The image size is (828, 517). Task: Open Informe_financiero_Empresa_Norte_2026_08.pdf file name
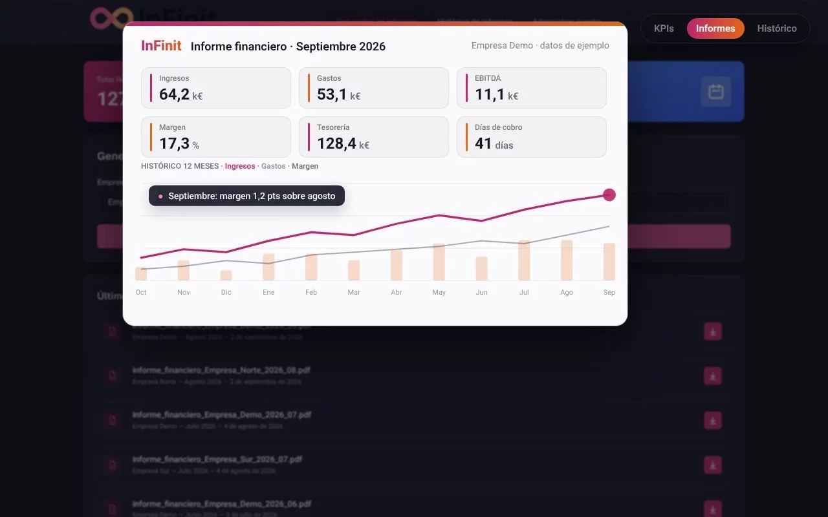coord(221,370)
